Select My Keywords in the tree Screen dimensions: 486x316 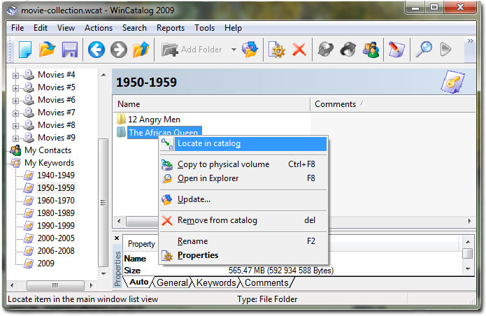tap(49, 163)
